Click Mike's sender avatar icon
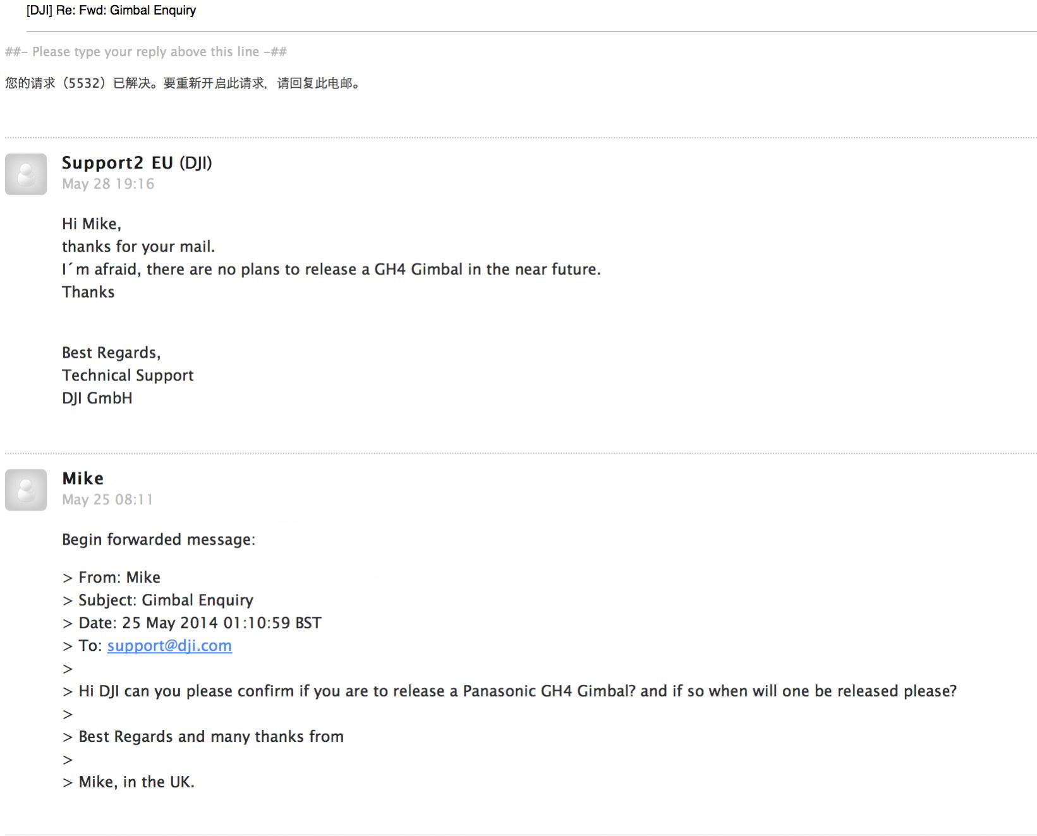 [x=26, y=490]
